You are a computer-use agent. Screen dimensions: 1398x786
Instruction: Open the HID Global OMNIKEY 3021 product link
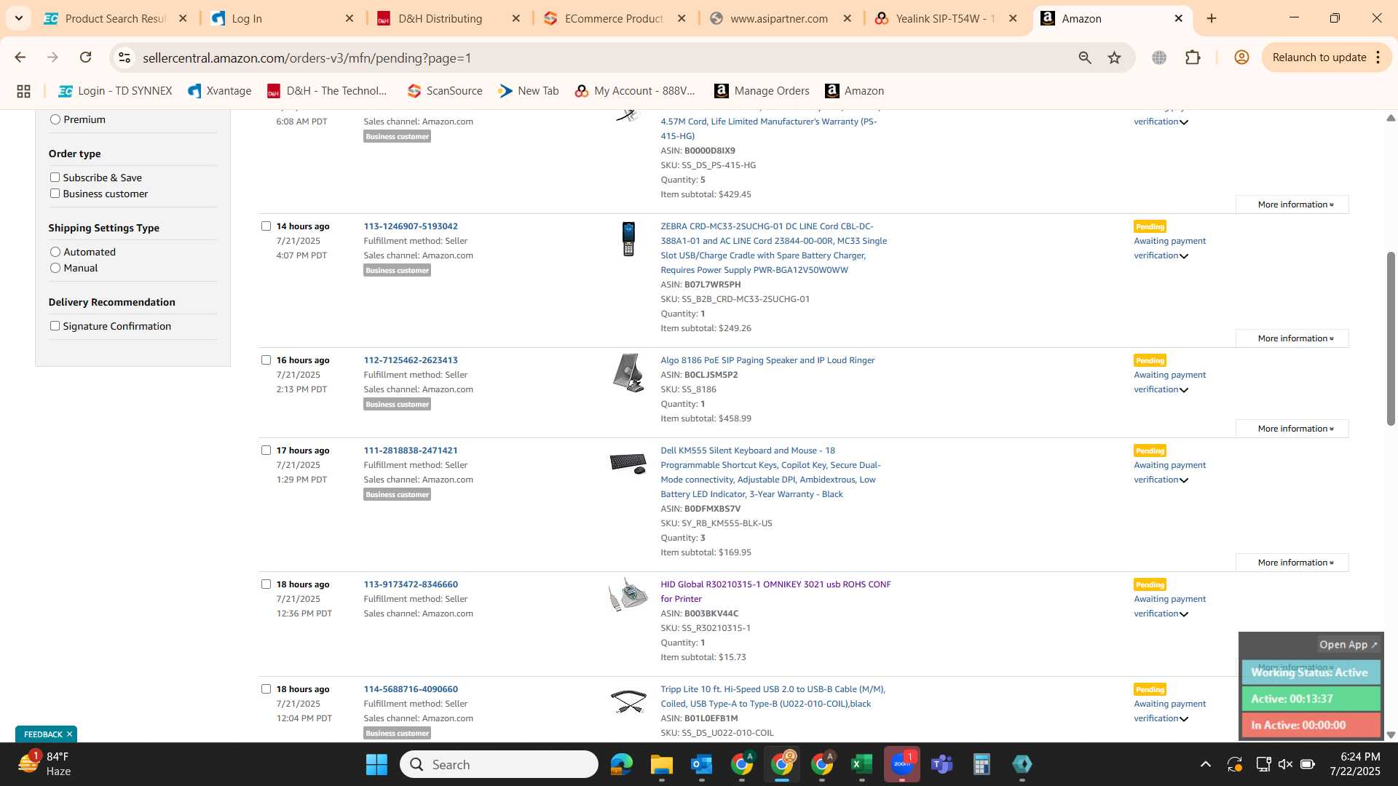tap(775, 592)
